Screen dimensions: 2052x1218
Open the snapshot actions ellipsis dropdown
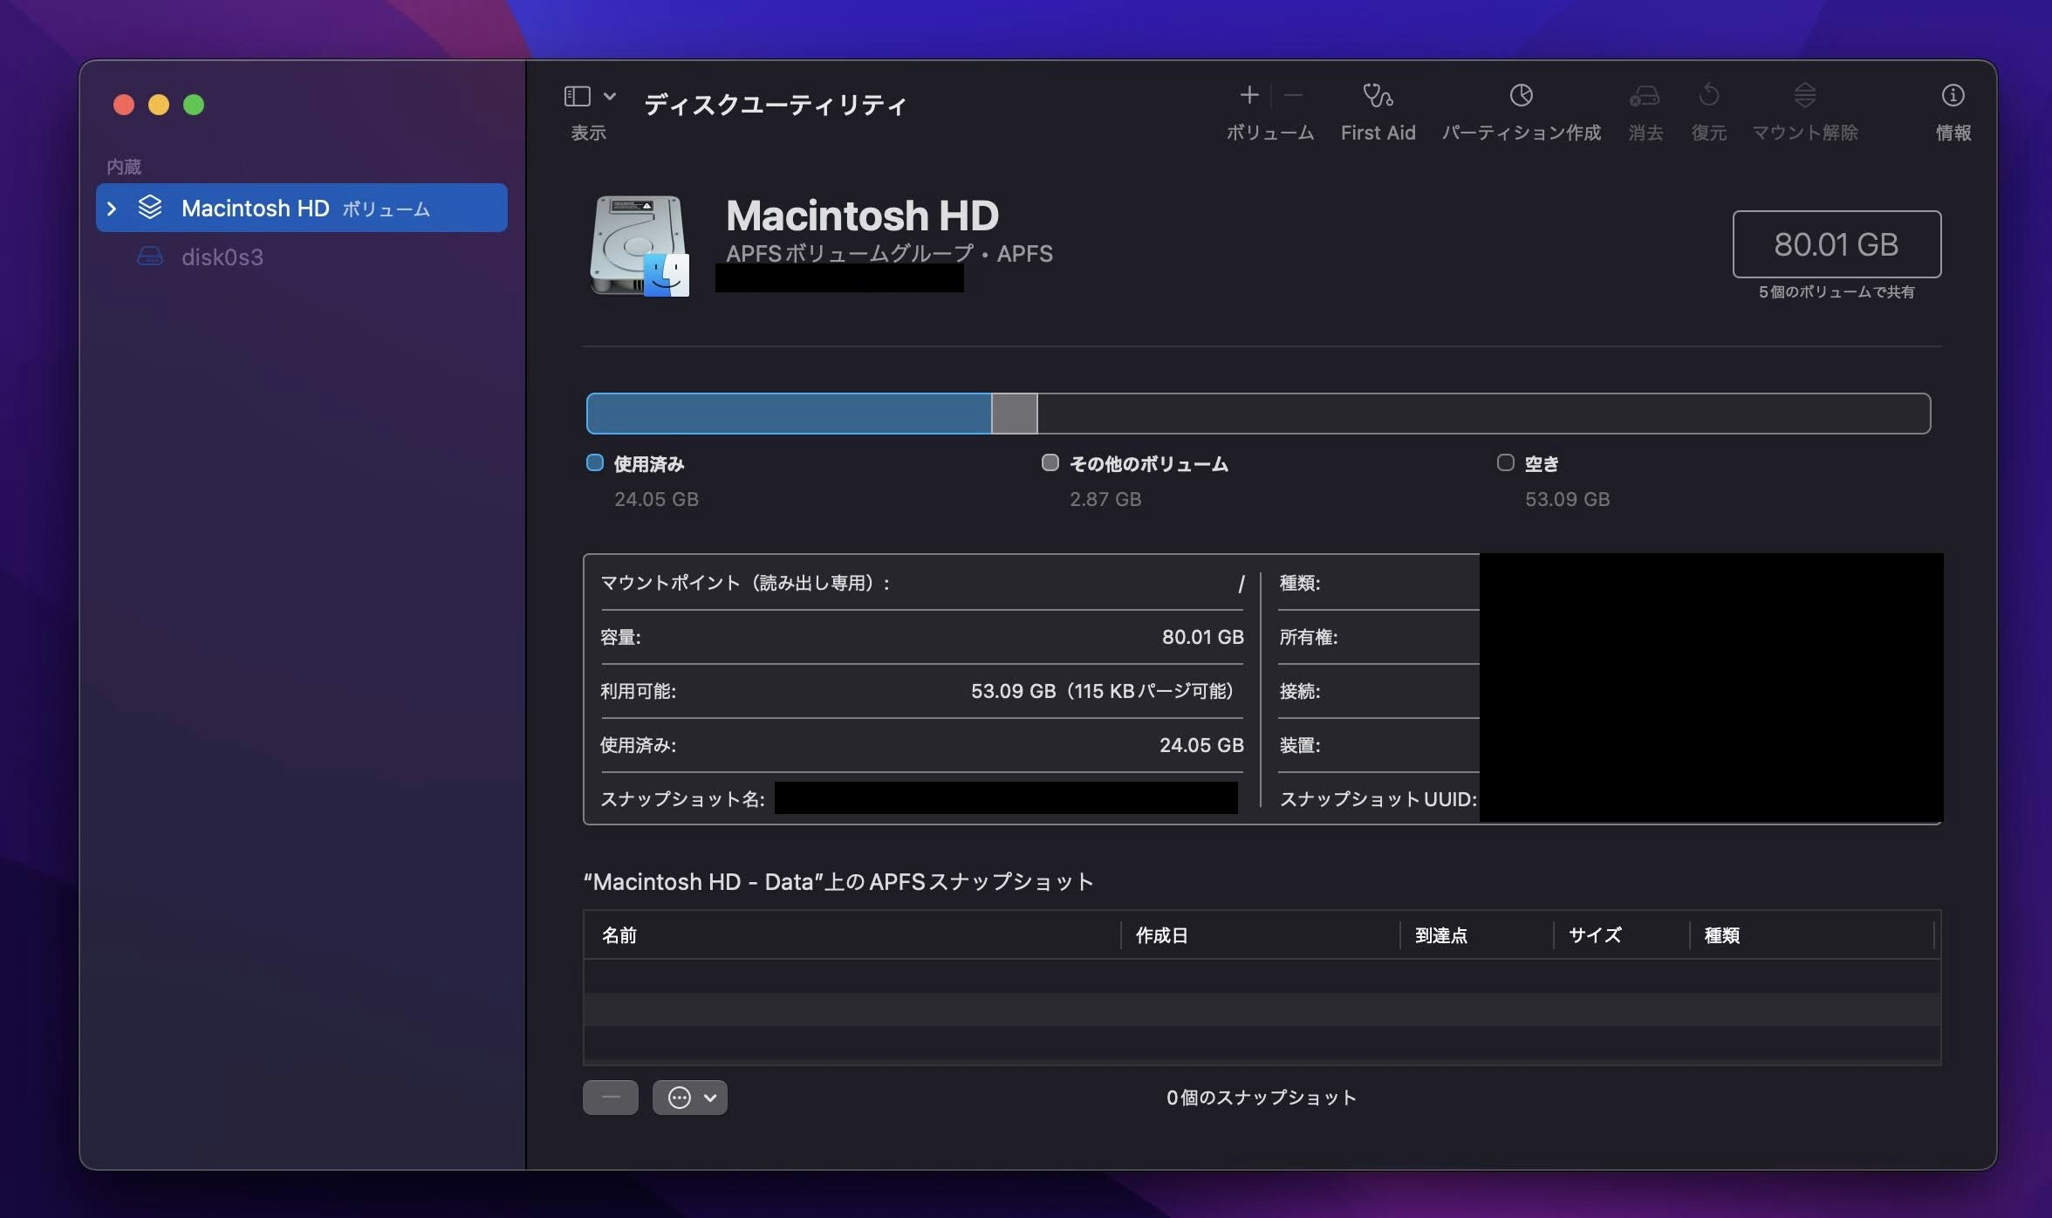pos(689,1098)
